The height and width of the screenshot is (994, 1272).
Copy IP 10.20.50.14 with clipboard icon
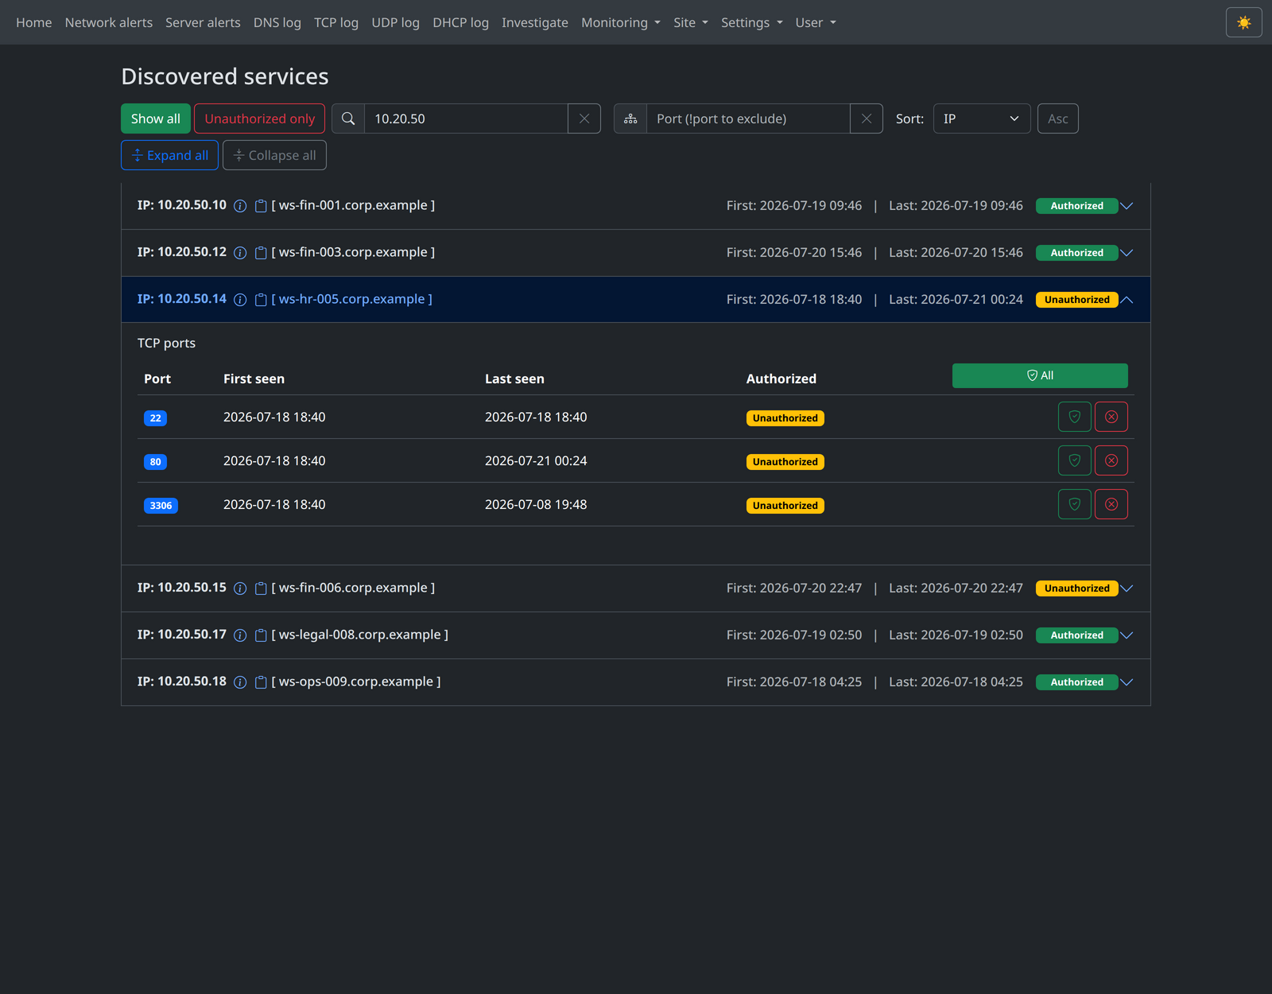(x=261, y=300)
